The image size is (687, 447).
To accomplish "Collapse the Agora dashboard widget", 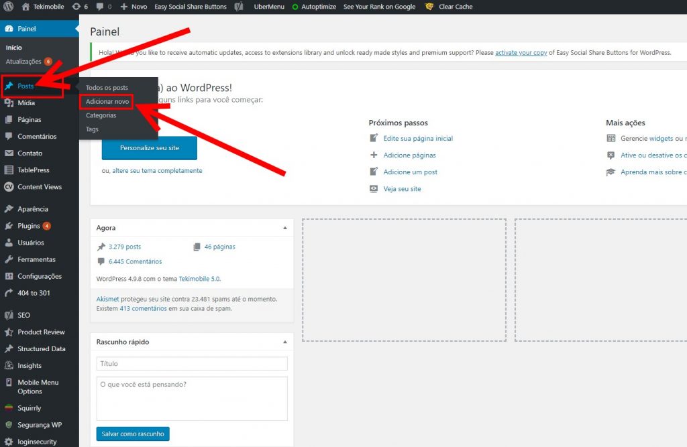I will click(284, 228).
